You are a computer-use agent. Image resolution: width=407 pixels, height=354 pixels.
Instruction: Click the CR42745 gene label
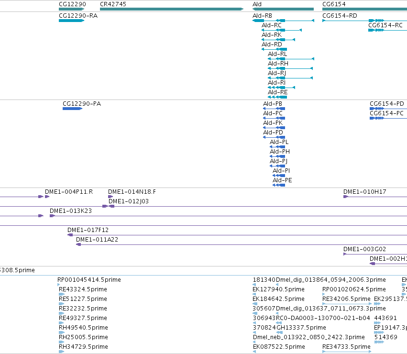[113, 4]
